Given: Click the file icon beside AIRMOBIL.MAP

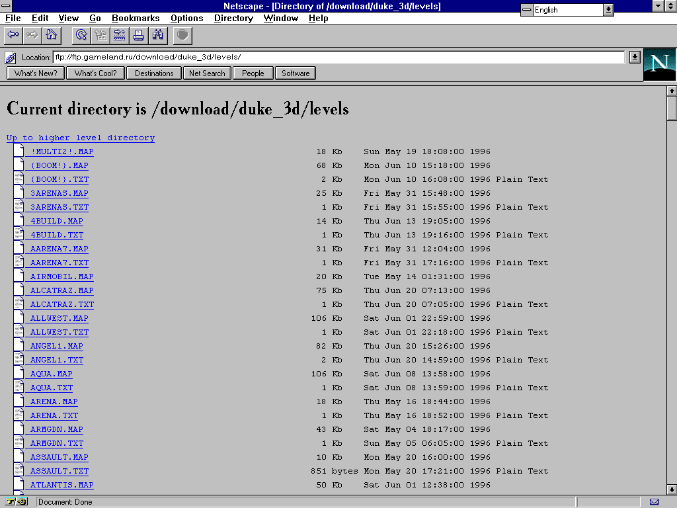Looking at the screenshot, I should 19,275.
